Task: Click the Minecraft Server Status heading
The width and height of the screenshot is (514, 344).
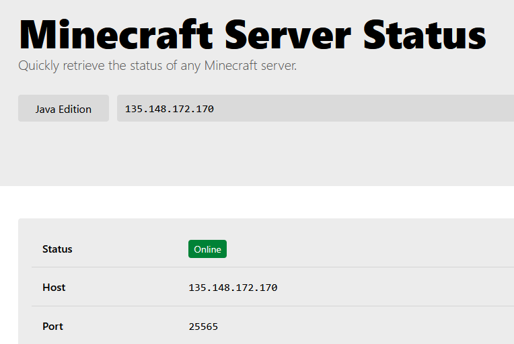Action: click(252, 35)
